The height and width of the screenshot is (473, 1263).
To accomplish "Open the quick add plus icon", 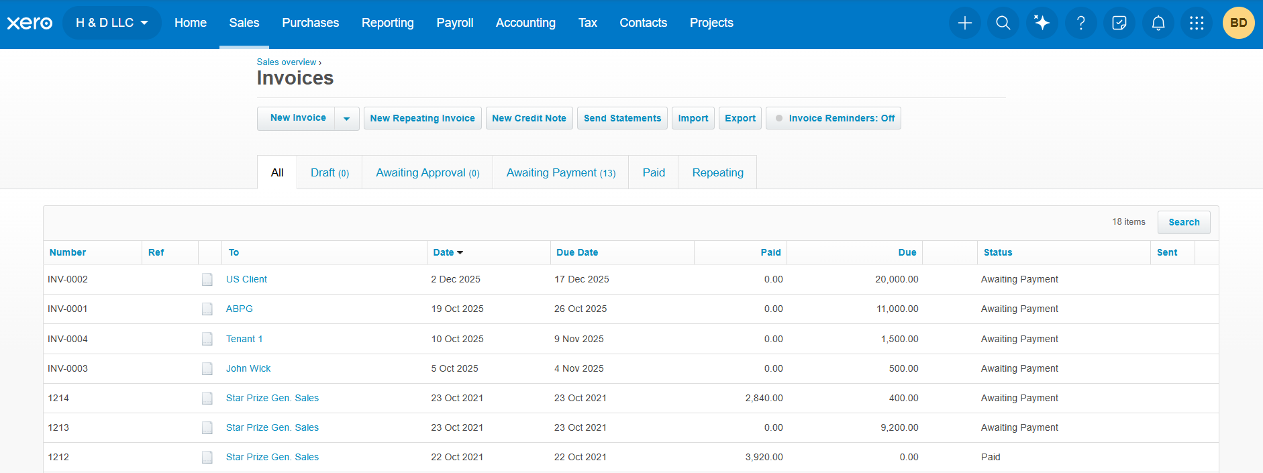I will (x=964, y=23).
